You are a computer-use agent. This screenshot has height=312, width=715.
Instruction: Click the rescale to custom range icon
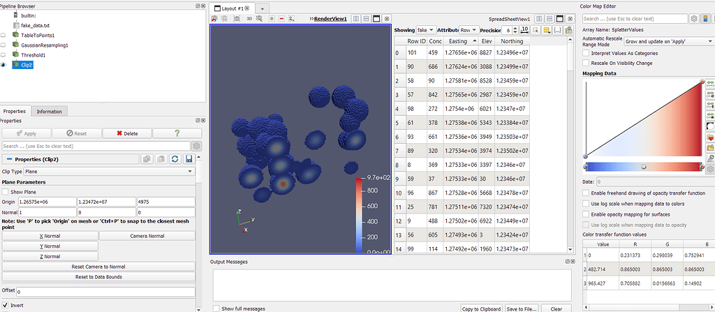click(x=710, y=95)
